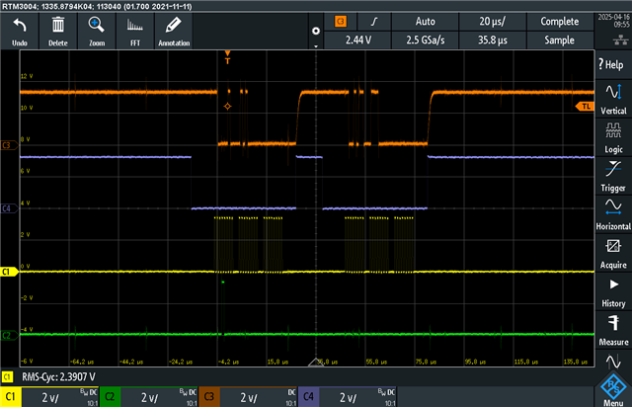The image size is (632, 407).
Task: Open the Logic analyzer menu
Action: (x=613, y=137)
